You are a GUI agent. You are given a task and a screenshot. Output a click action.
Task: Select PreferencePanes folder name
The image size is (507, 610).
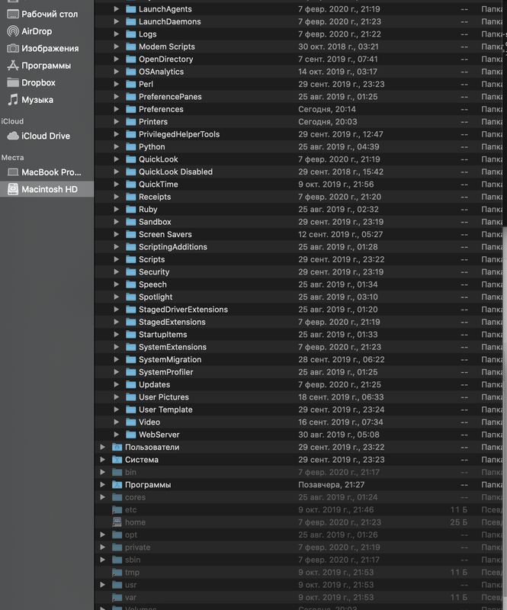point(170,97)
